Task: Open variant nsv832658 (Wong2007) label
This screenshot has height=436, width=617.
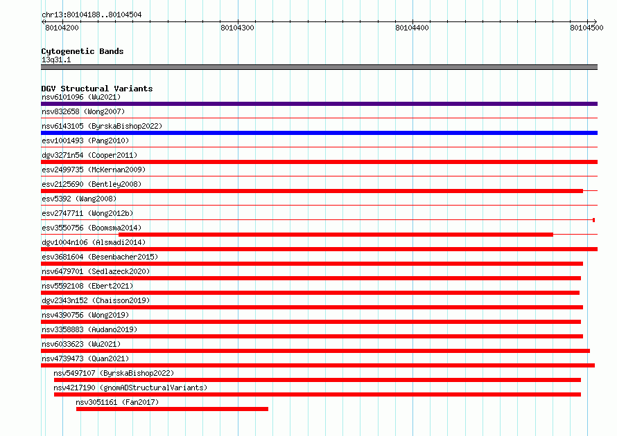Action: click(83, 111)
